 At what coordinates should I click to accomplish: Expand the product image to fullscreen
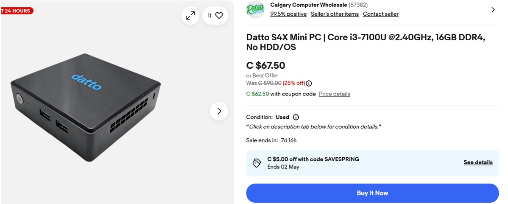coord(190,16)
